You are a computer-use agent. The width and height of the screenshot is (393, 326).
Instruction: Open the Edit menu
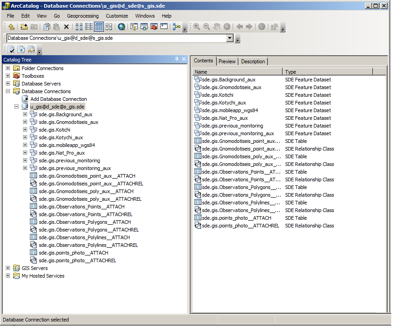[25, 16]
